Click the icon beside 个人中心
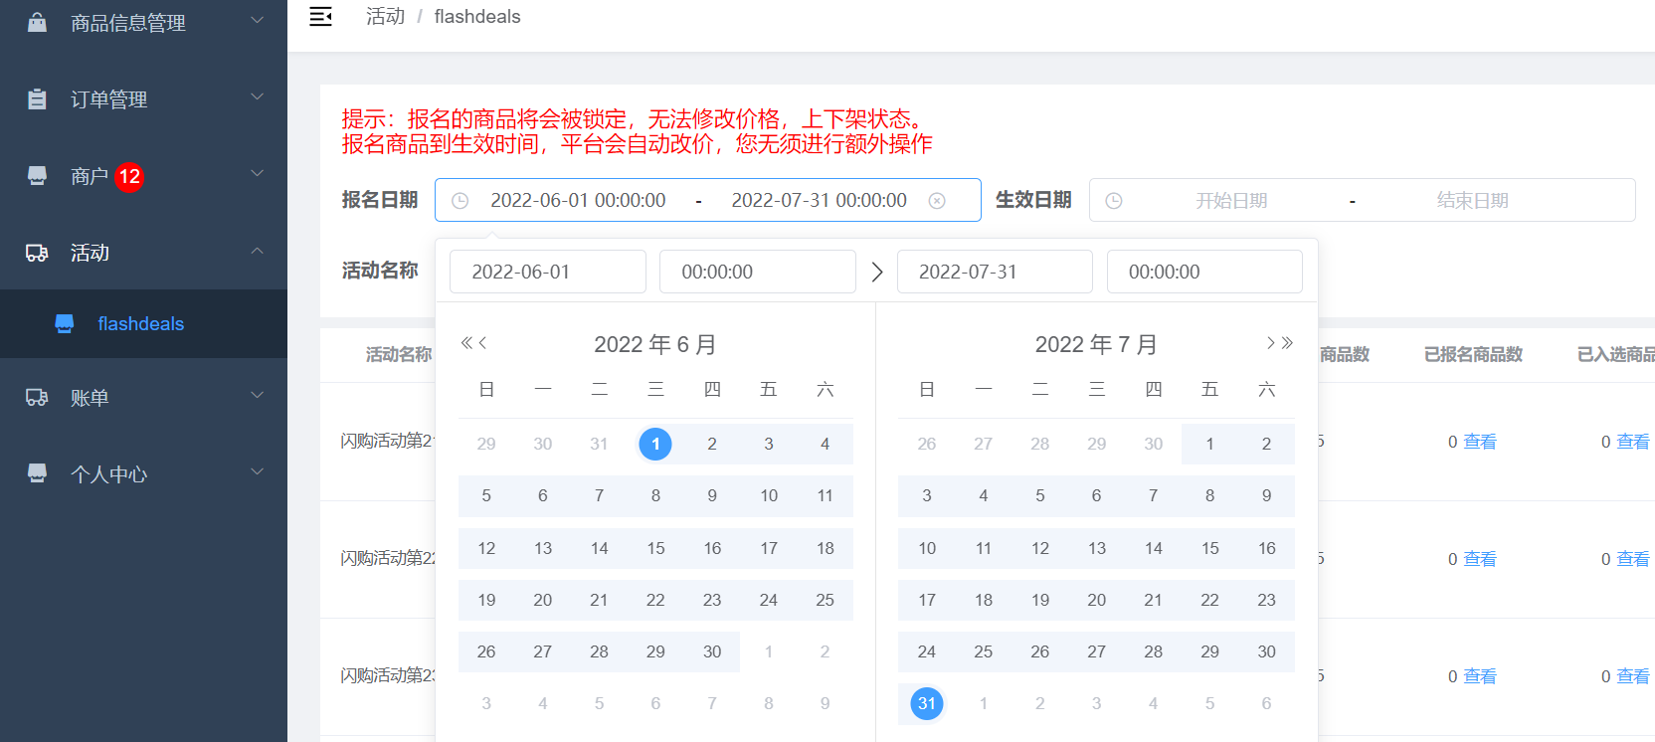Viewport: 1655px width, 742px height. point(37,473)
